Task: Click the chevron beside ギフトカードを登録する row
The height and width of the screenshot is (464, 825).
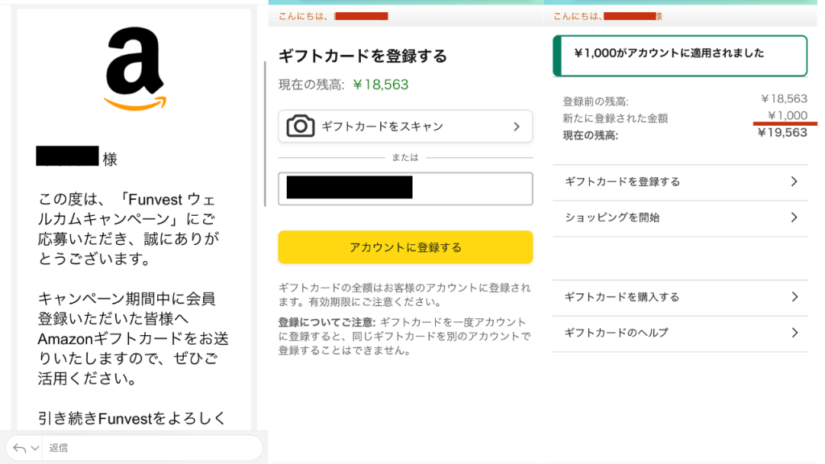Action: pos(794,182)
